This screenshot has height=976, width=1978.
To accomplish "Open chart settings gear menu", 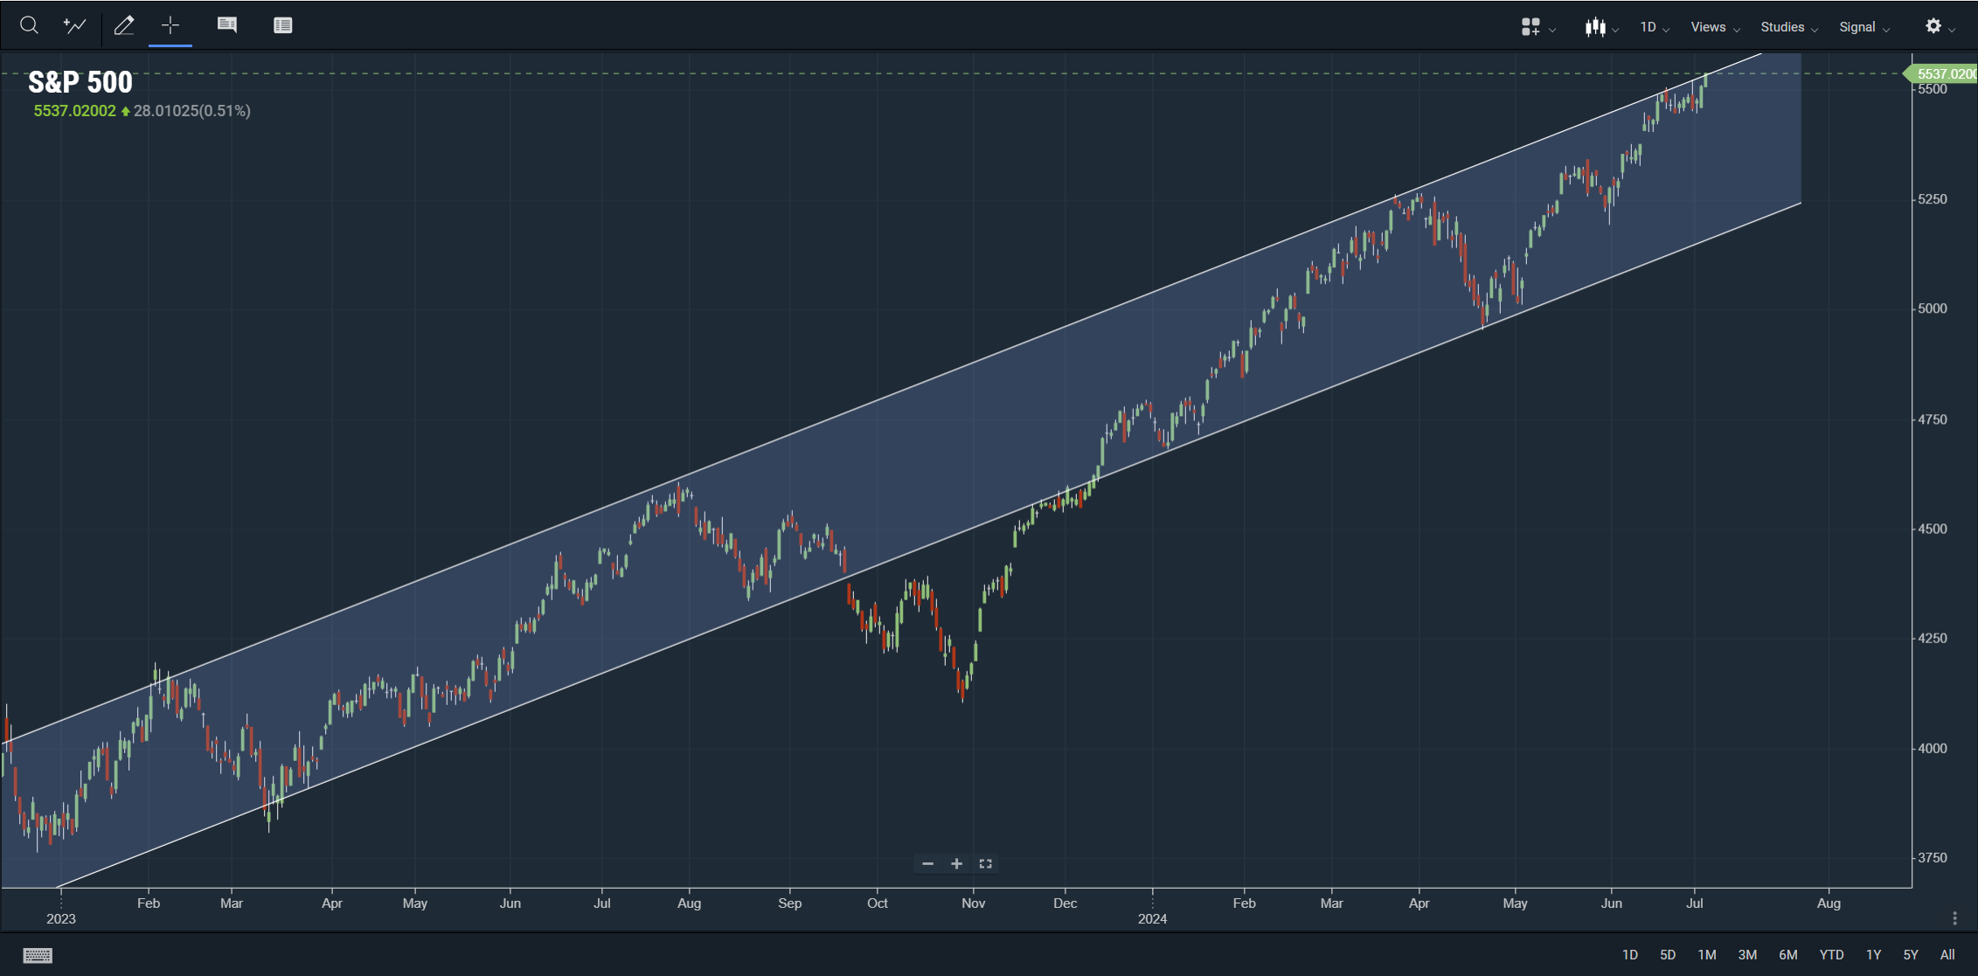I will 1940,27.
